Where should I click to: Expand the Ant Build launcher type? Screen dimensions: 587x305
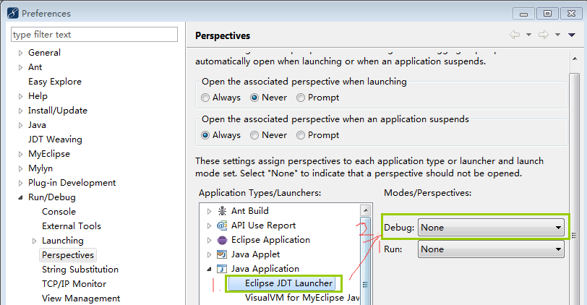[209, 212]
